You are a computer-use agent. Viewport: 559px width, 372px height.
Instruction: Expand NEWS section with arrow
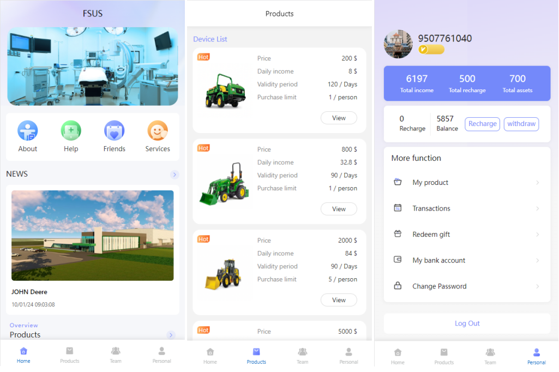[x=175, y=175]
